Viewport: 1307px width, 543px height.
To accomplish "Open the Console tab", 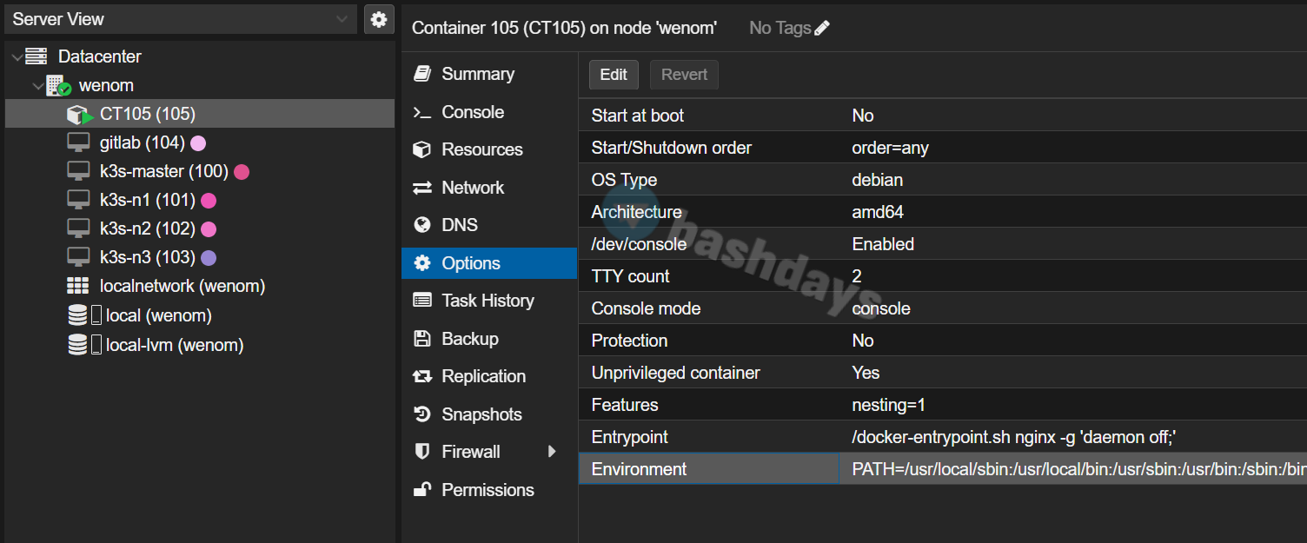I will click(472, 112).
